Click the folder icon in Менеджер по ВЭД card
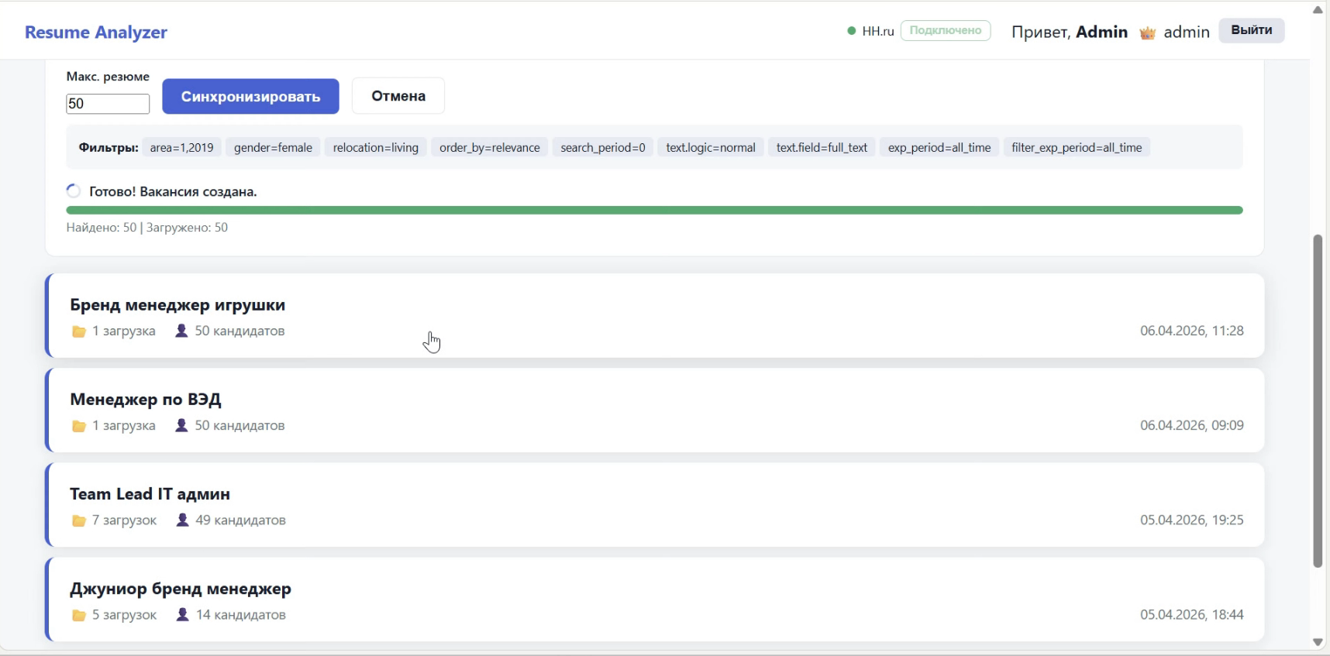 tap(78, 426)
